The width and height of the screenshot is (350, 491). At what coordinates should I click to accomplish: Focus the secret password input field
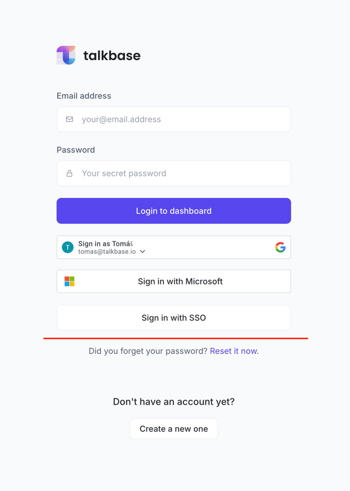coord(174,173)
